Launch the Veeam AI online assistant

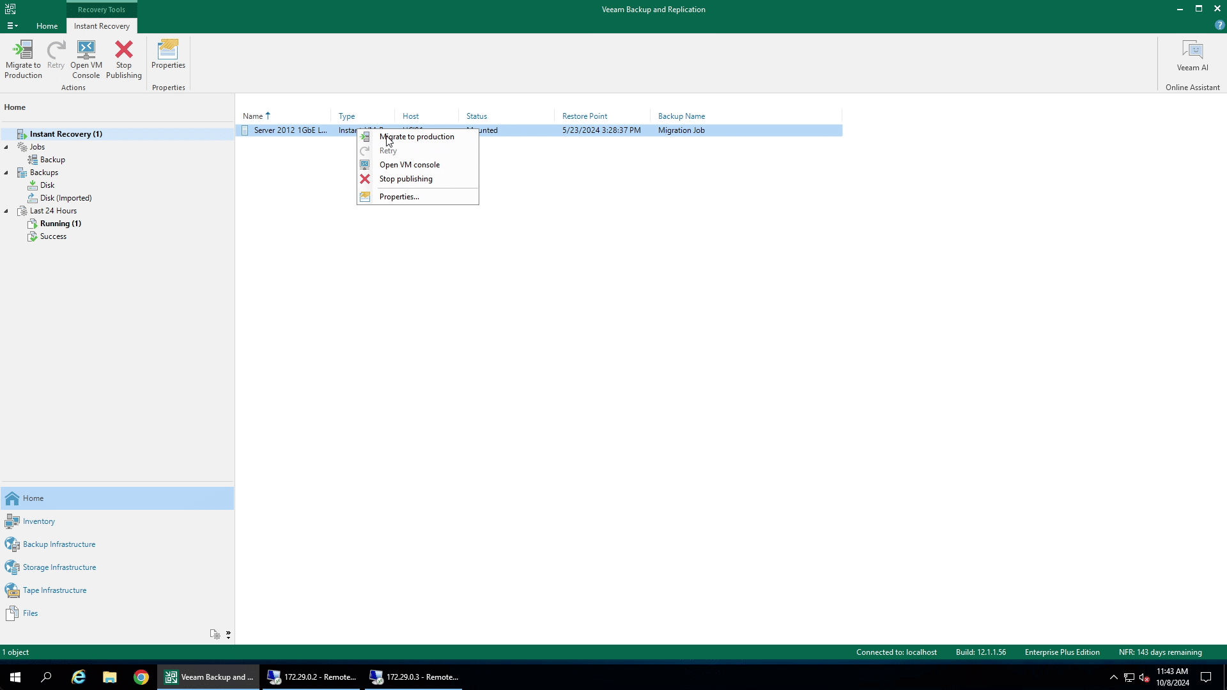coord(1192,56)
